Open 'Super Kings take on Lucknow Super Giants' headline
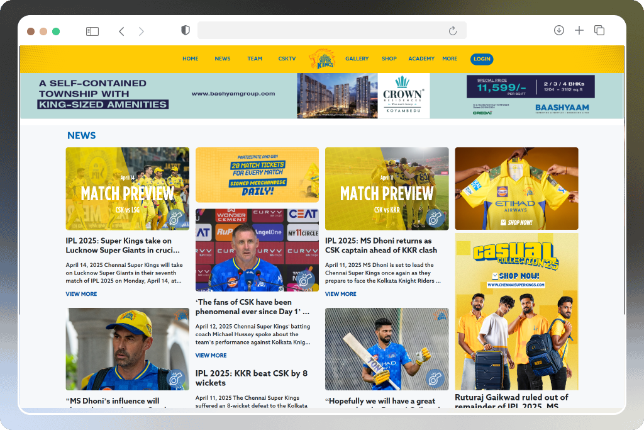 (123, 246)
